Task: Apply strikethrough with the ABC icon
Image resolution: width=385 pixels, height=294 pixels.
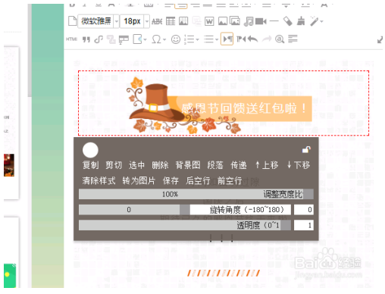Action: [157, 21]
